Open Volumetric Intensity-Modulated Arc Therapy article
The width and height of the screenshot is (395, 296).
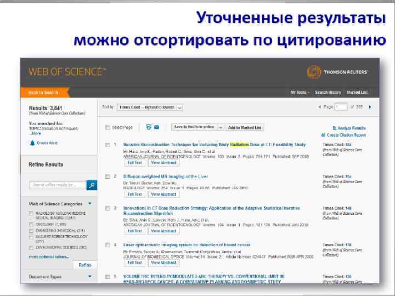click(x=204, y=279)
